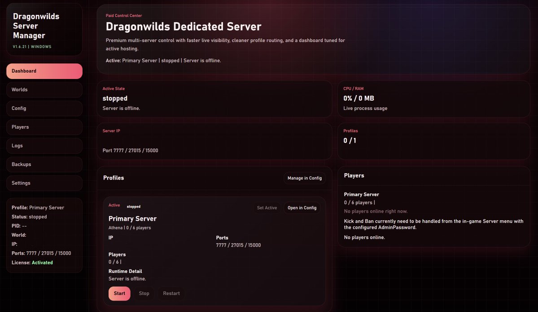
Task: Click the 'Dragonwilds Server Manager' app title
Action: point(36,26)
